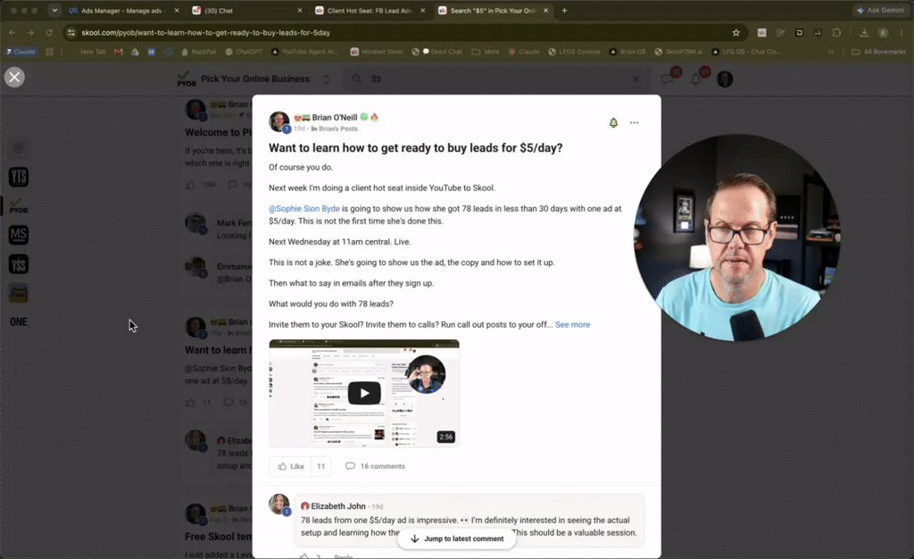Expand the Pick Your Online Business switcher
This screenshot has width=914, height=559.
(x=327, y=79)
